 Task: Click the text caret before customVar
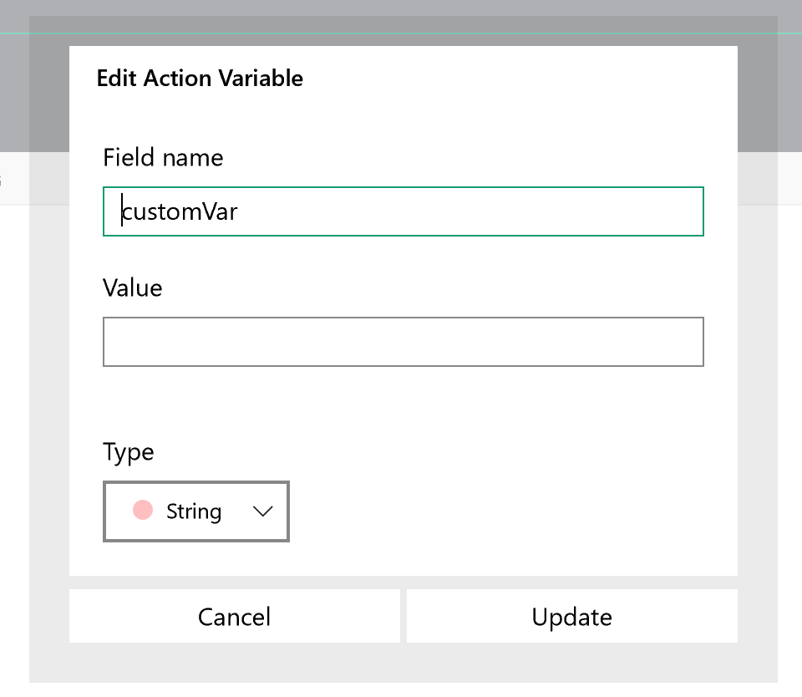[x=122, y=209]
